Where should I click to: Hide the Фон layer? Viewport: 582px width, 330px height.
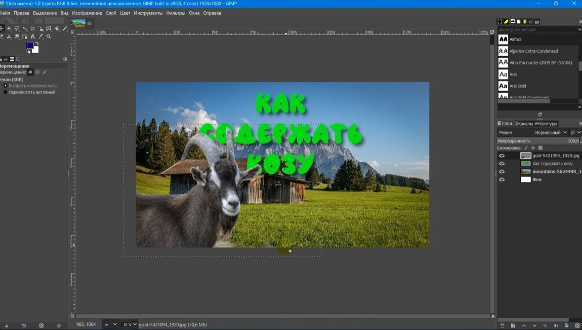tap(502, 179)
